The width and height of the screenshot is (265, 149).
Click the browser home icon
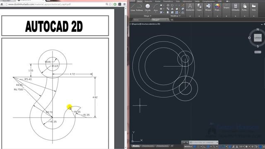point(2,4)
